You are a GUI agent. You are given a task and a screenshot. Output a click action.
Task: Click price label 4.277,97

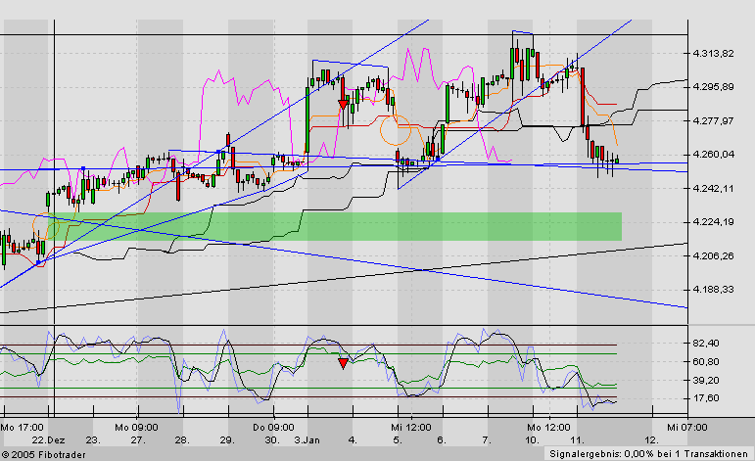713,120
